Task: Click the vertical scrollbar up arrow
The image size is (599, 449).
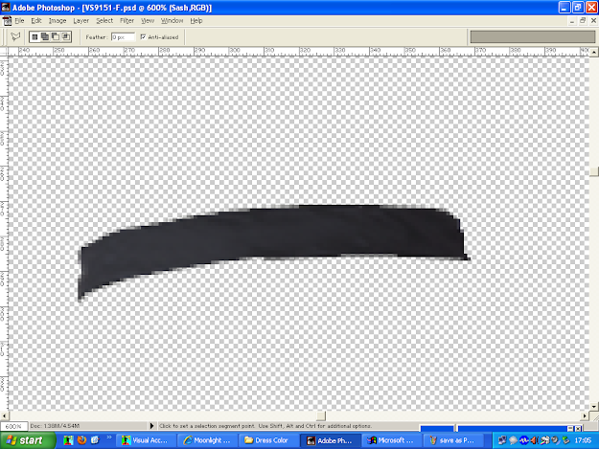Action: coord(594,52)
